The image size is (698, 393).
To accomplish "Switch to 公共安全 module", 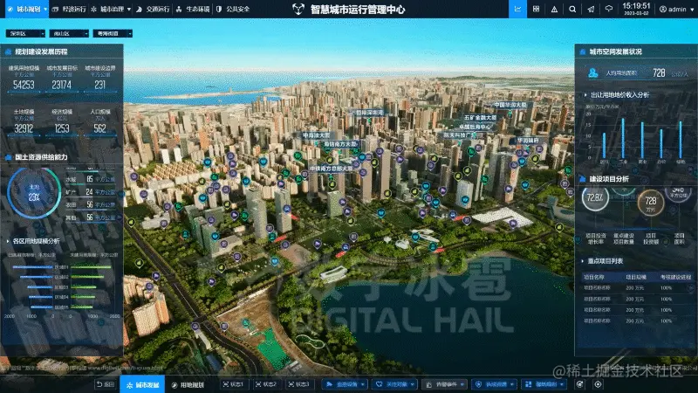I will point(233,9).
